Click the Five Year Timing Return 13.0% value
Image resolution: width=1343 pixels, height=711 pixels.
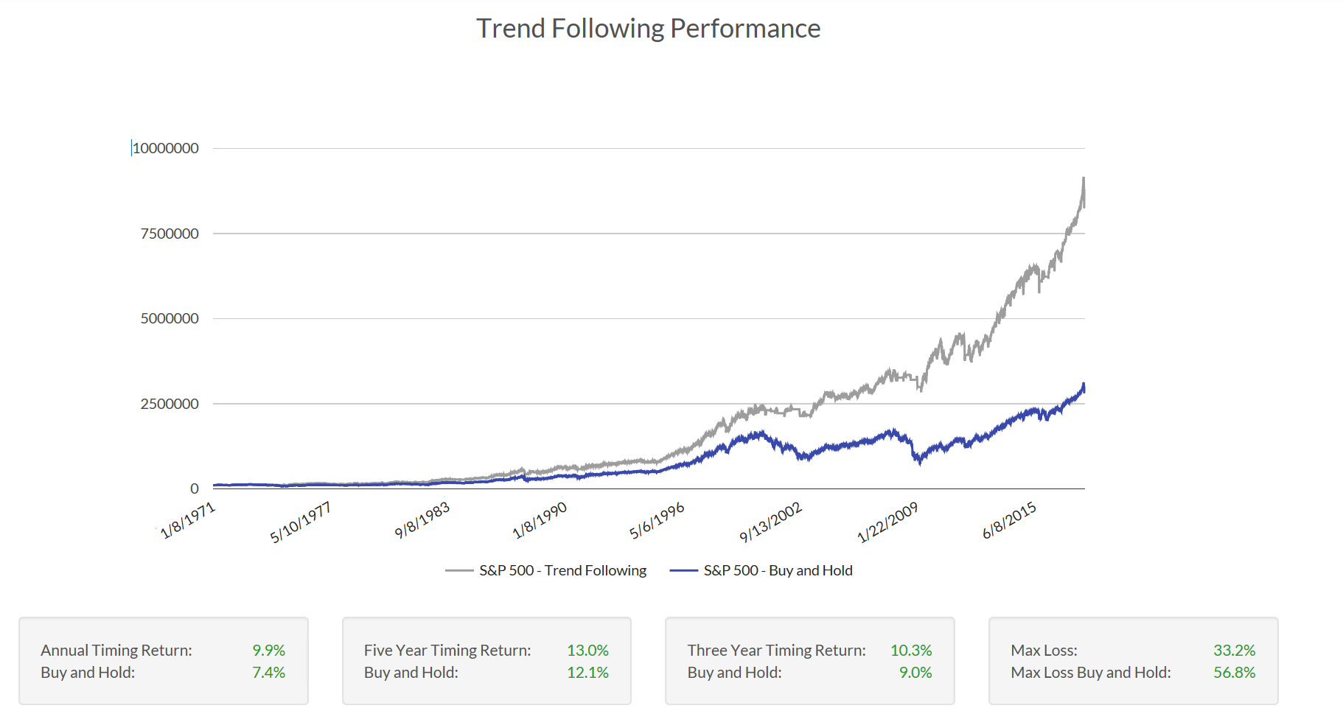click(x=587, y=651)
